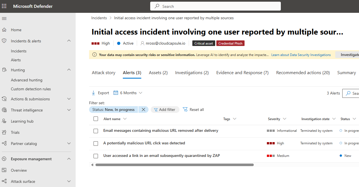
Task: Open the 6 Months time range dropdown
Action: pos(128,93)
